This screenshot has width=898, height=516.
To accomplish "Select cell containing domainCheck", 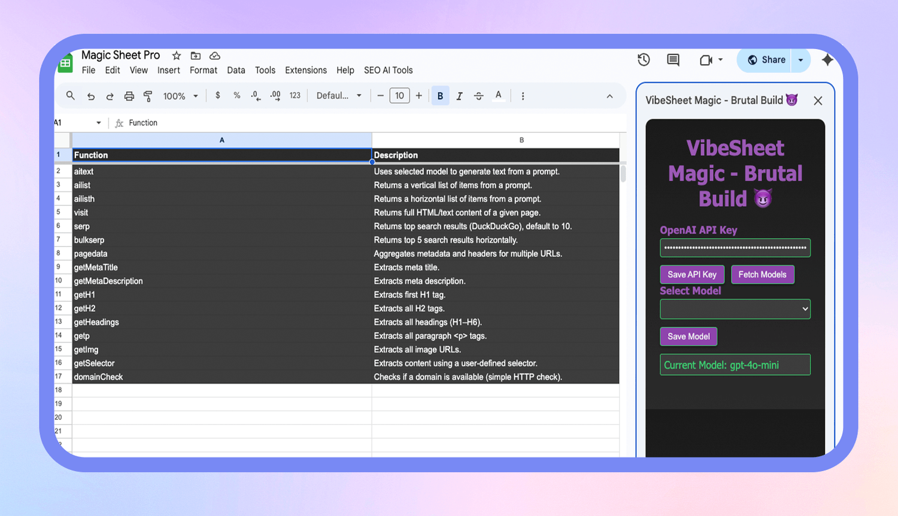I will pyautogui.click(x=222, y=377).
